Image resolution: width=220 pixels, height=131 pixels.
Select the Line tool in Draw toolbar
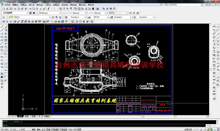[x=2, y=27]
